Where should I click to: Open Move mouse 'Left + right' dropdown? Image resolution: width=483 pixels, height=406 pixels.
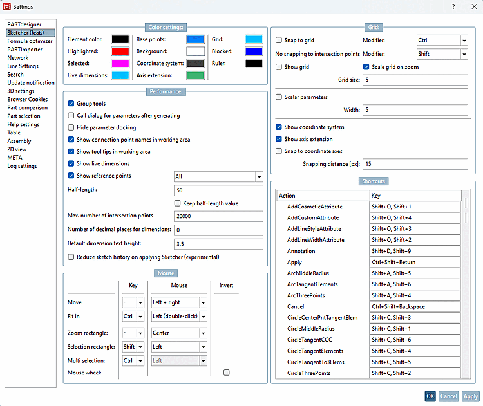179,302
